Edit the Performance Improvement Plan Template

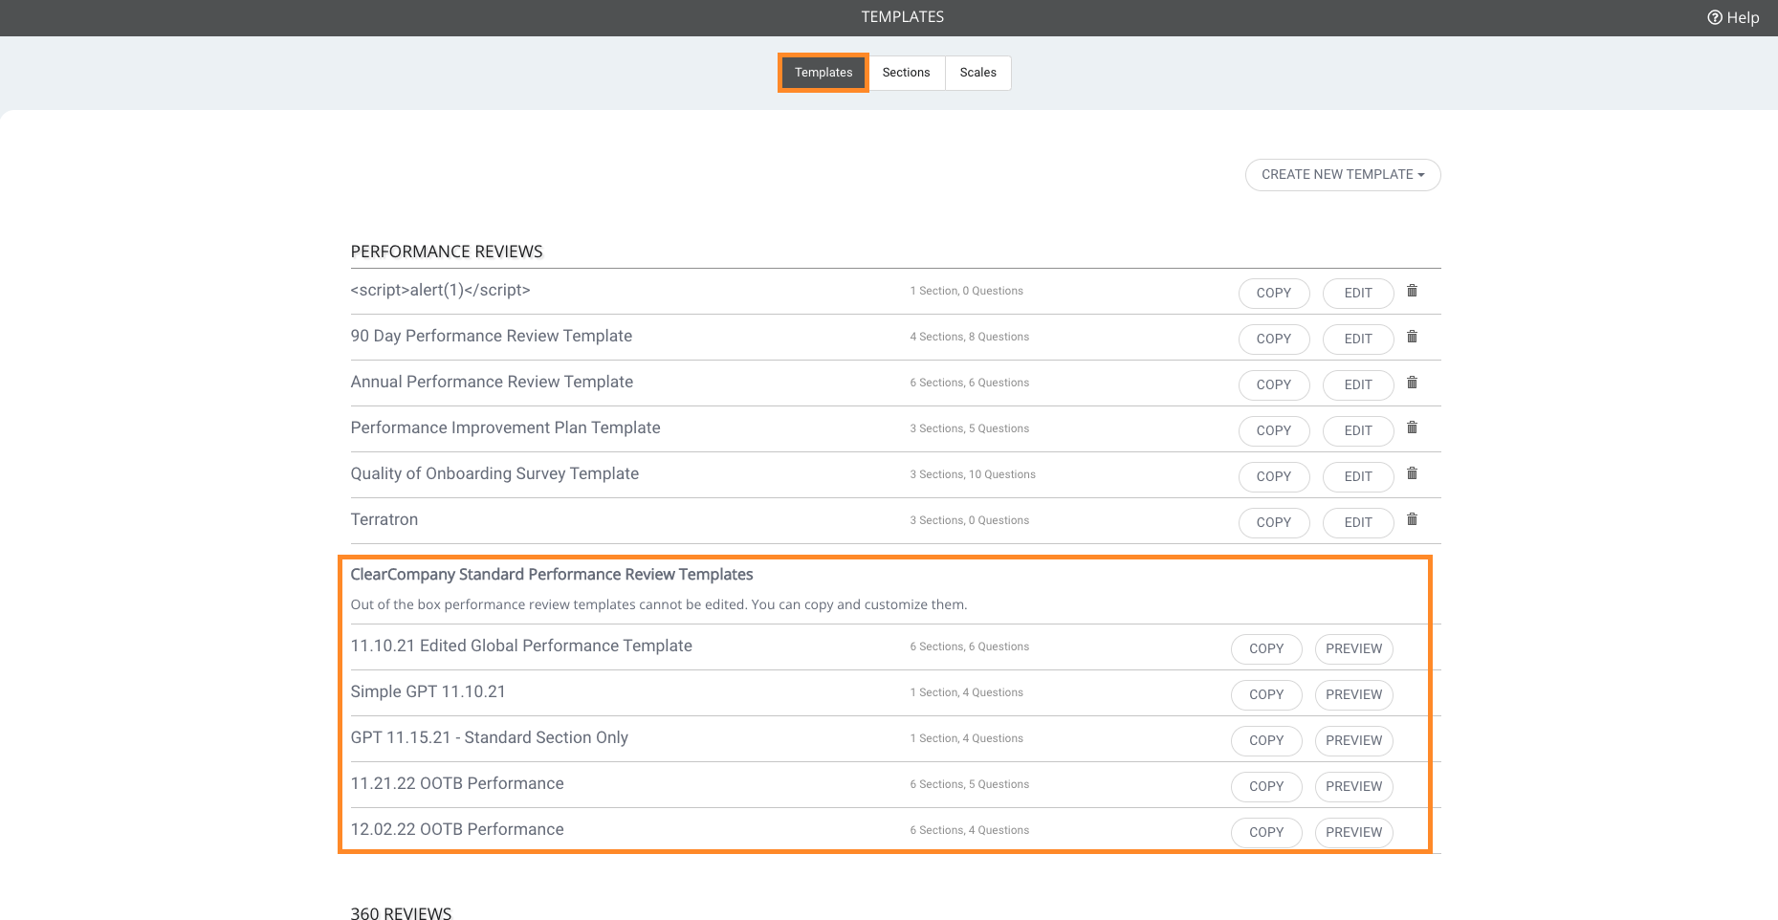(x=1358, y=431)
